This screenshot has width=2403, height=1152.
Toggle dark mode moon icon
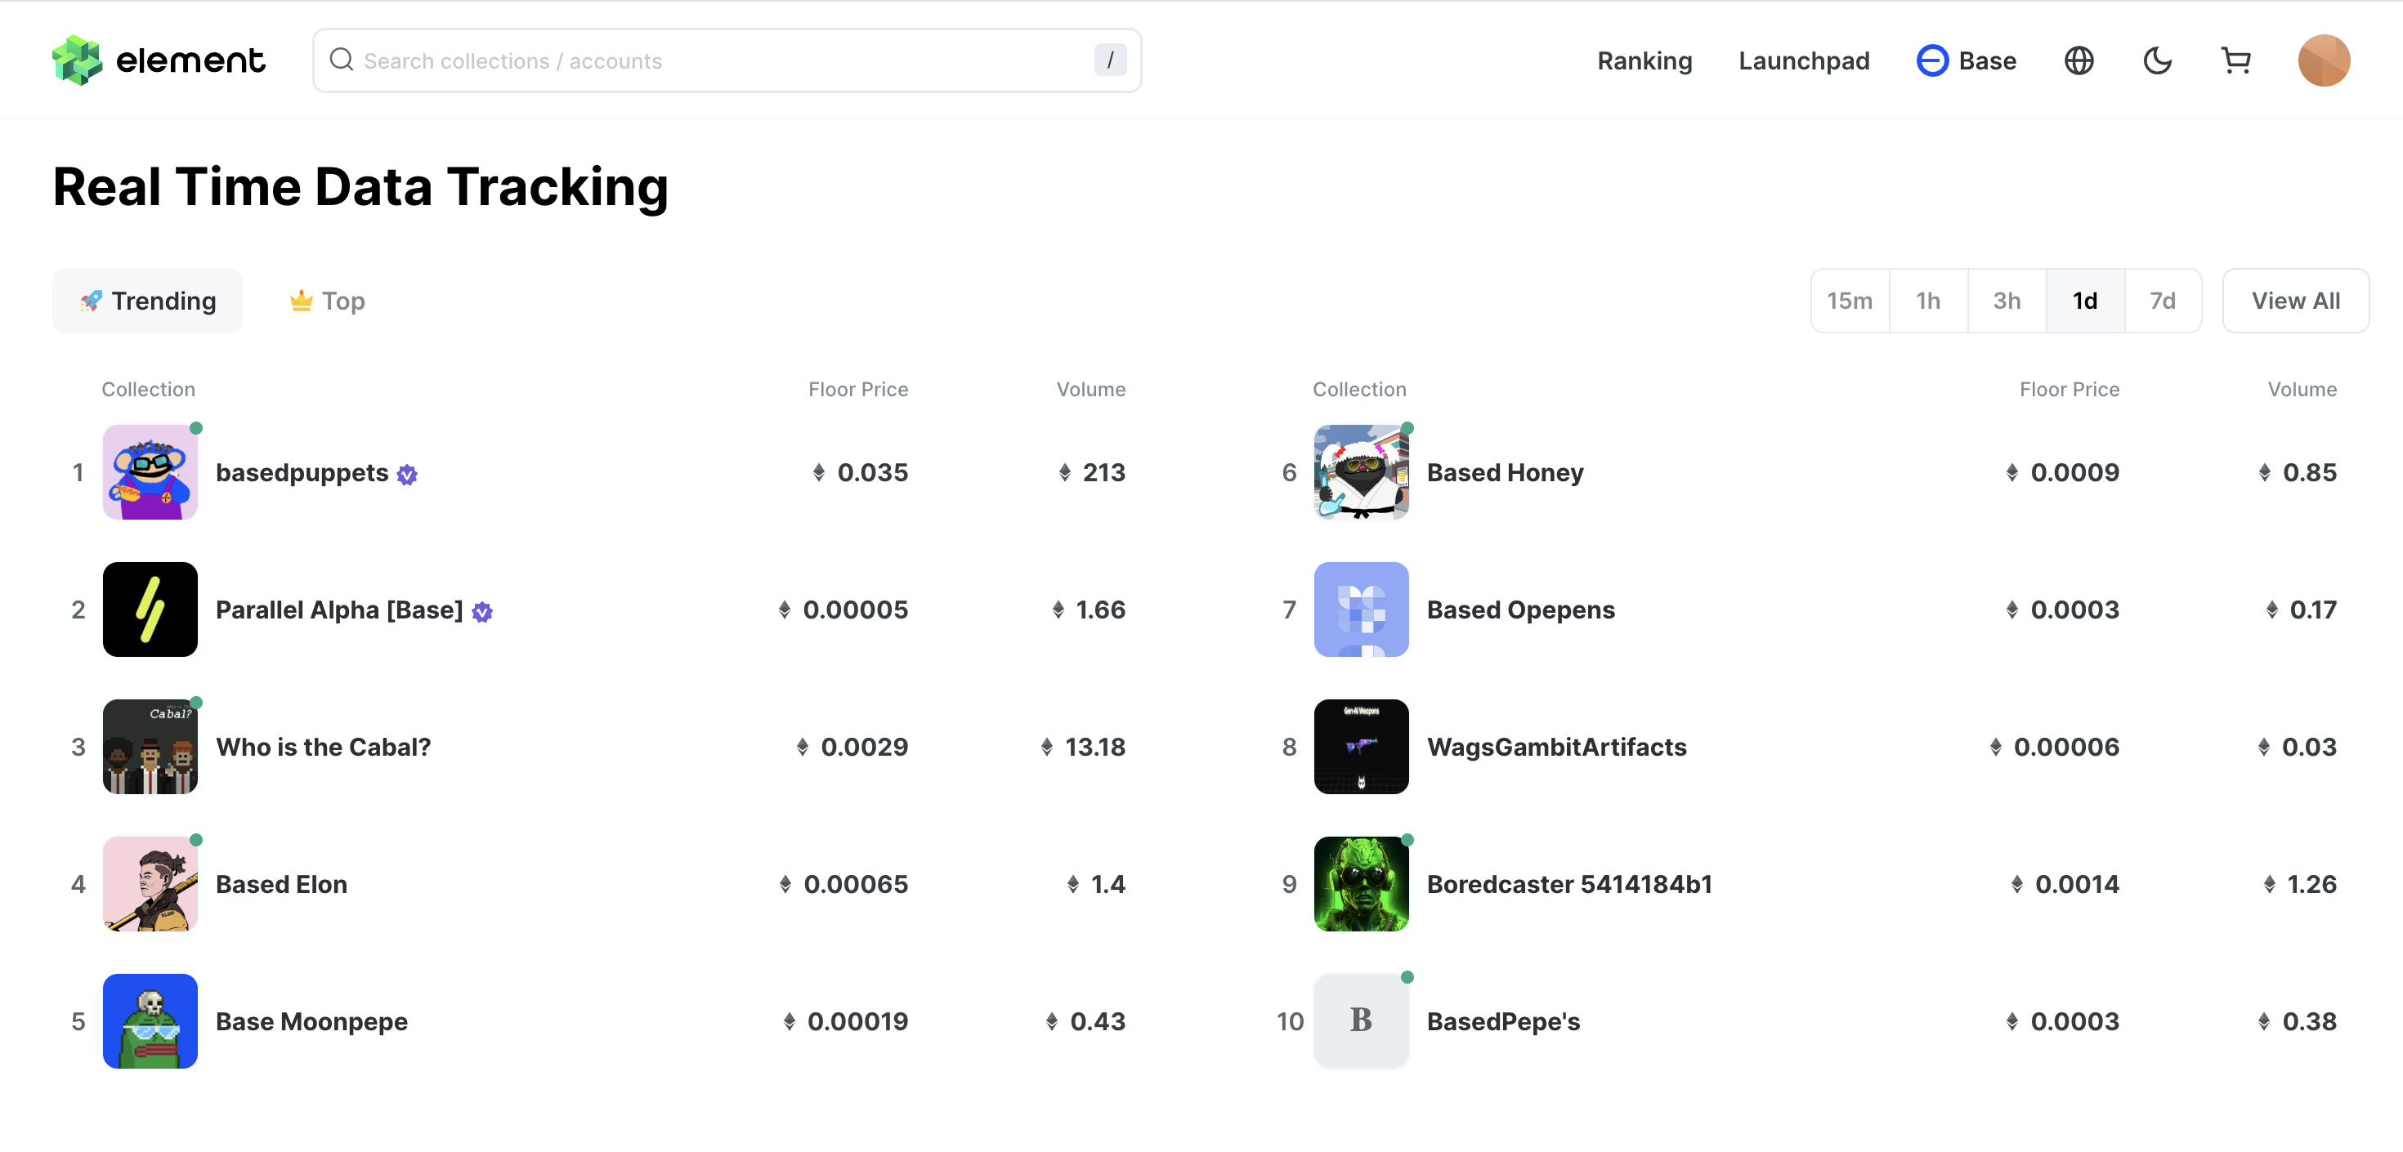pos(2157,60)
